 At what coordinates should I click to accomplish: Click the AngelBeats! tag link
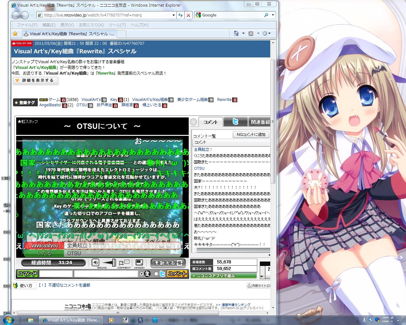click(50, 105)
